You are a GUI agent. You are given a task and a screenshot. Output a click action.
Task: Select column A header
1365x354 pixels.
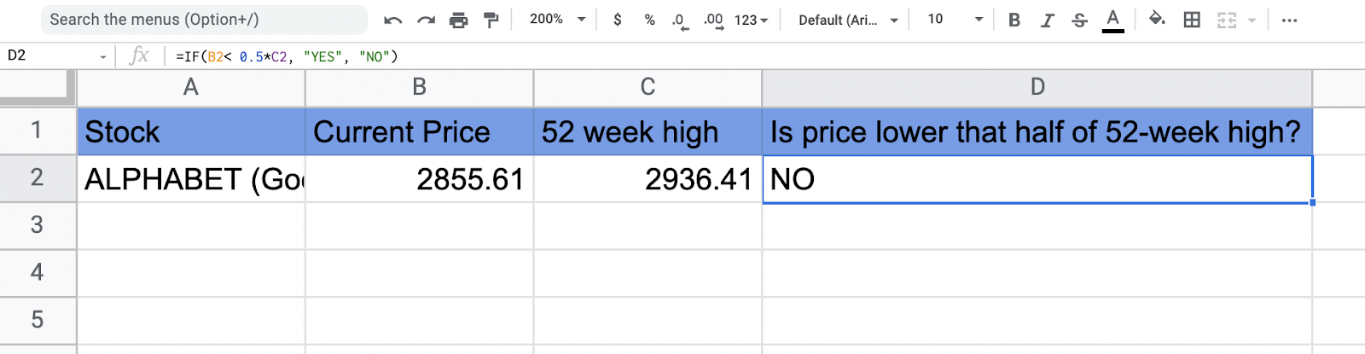[x=191, y=87]
